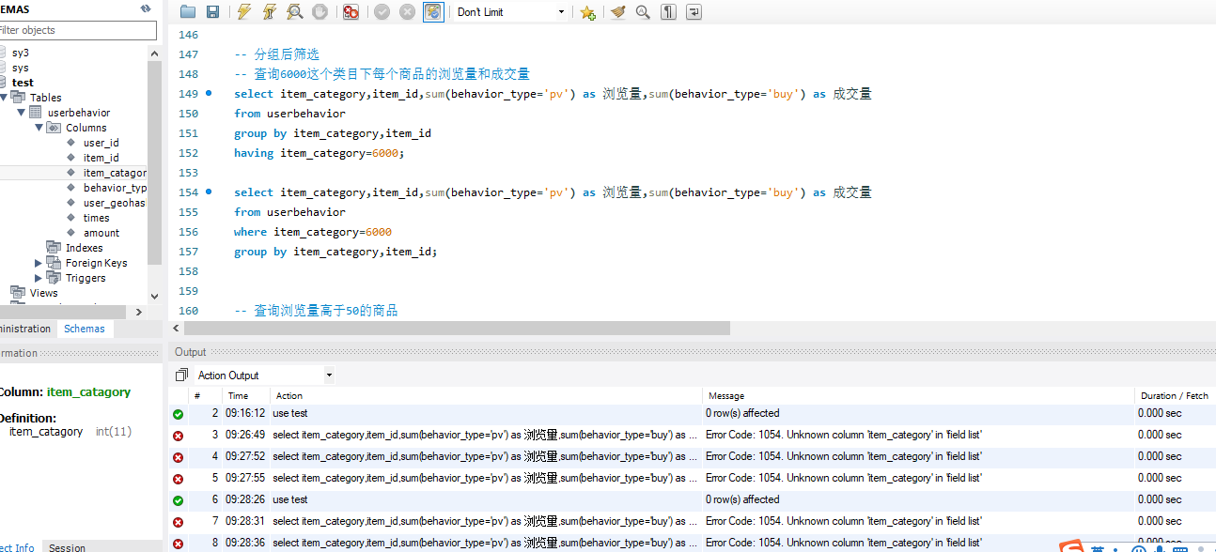The width and height of the screenshot is (1216, 552).
Task: Select the output row 'use test' at 09:28:26
Action: [692, 499]
